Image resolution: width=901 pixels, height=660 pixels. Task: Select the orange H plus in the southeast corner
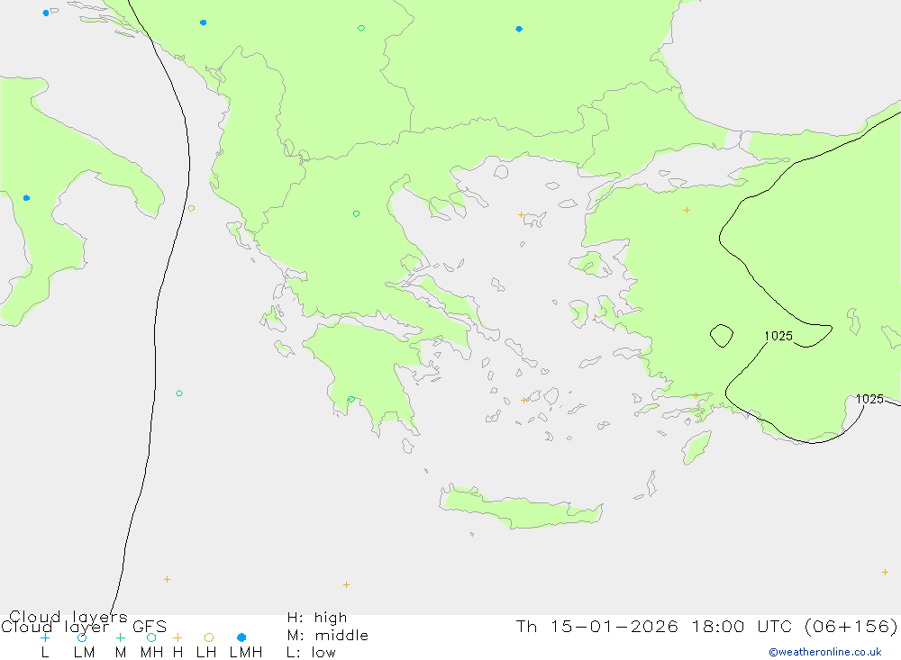click(885, 572)
